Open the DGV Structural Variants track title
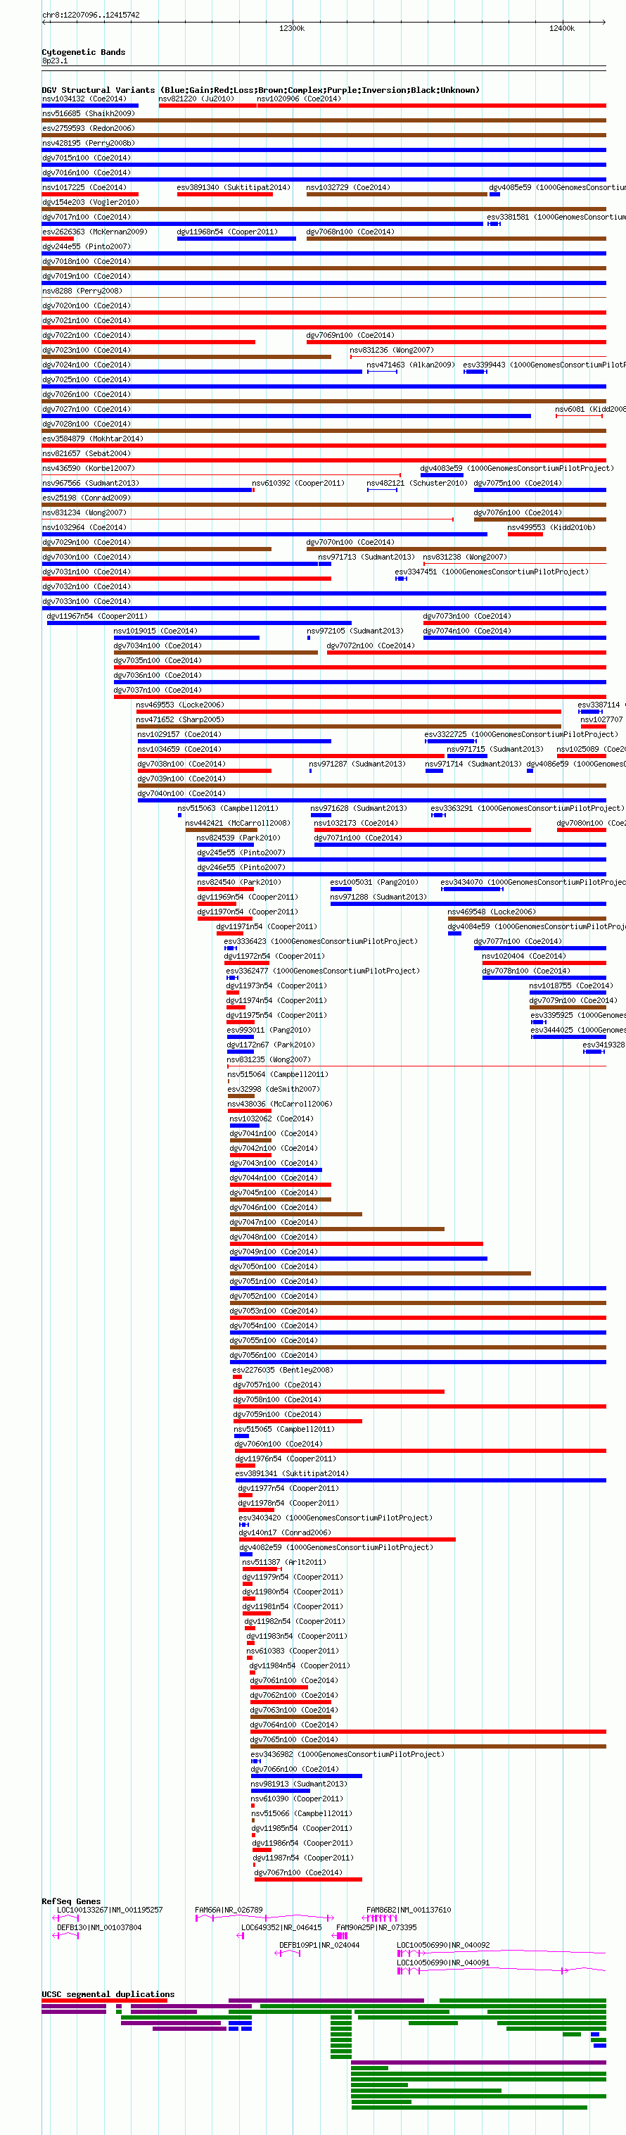Screen dimensions: 626x2135 (261, 89)
